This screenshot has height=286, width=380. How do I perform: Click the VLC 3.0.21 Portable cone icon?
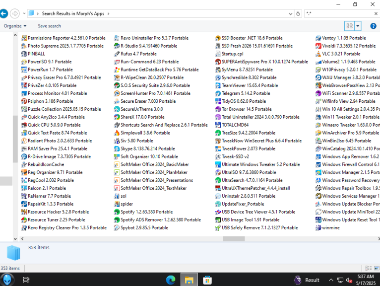point(318,54)
